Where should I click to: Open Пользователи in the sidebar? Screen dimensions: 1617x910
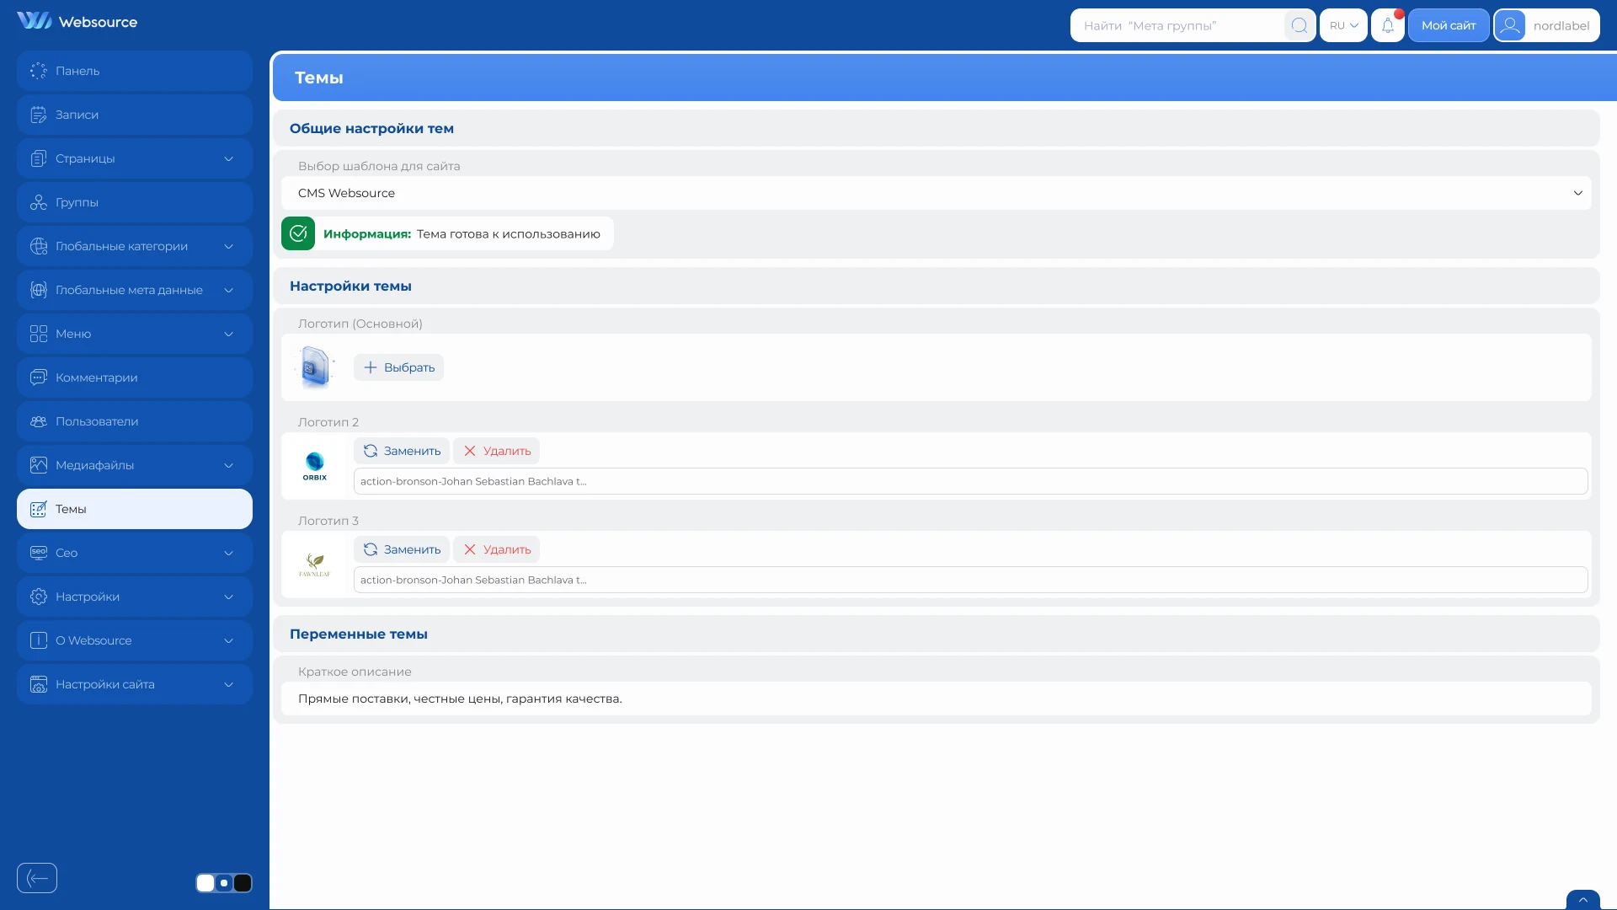click(135, 421)
